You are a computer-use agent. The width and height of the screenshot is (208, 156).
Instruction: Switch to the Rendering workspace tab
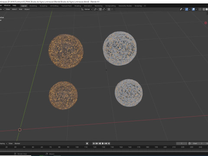(99, 6)
